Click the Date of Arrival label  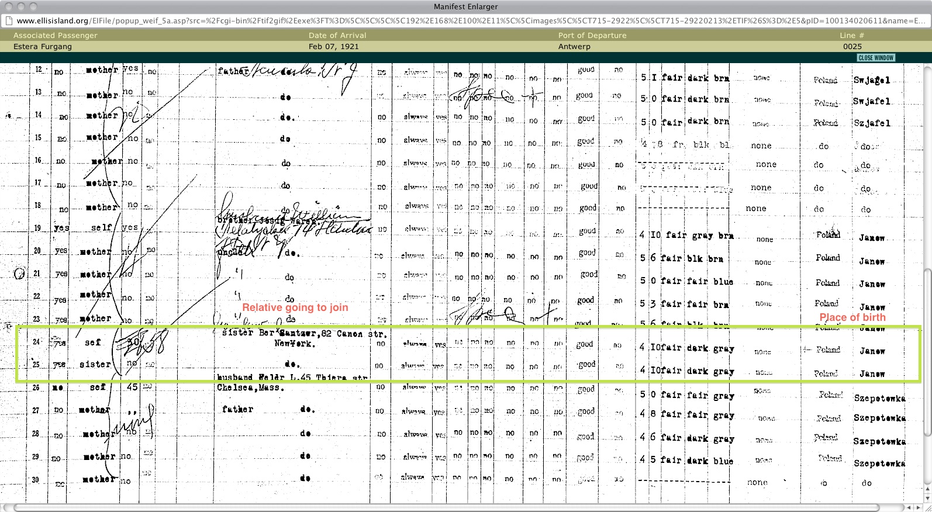[x=337, y=35]
